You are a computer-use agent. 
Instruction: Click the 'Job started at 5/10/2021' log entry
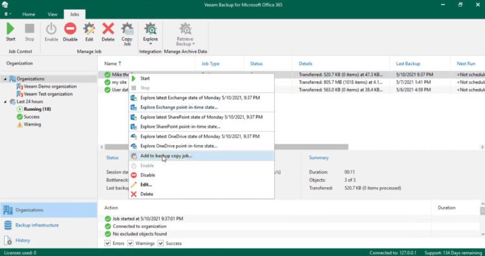pos(147,219)
